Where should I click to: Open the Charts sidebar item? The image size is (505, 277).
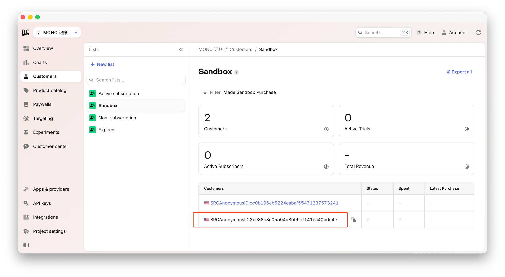coord(40,62)
